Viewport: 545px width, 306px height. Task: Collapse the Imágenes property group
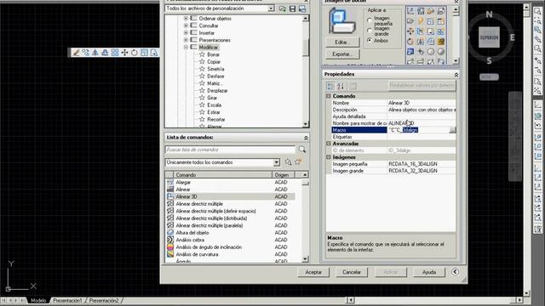coord(329,157)
